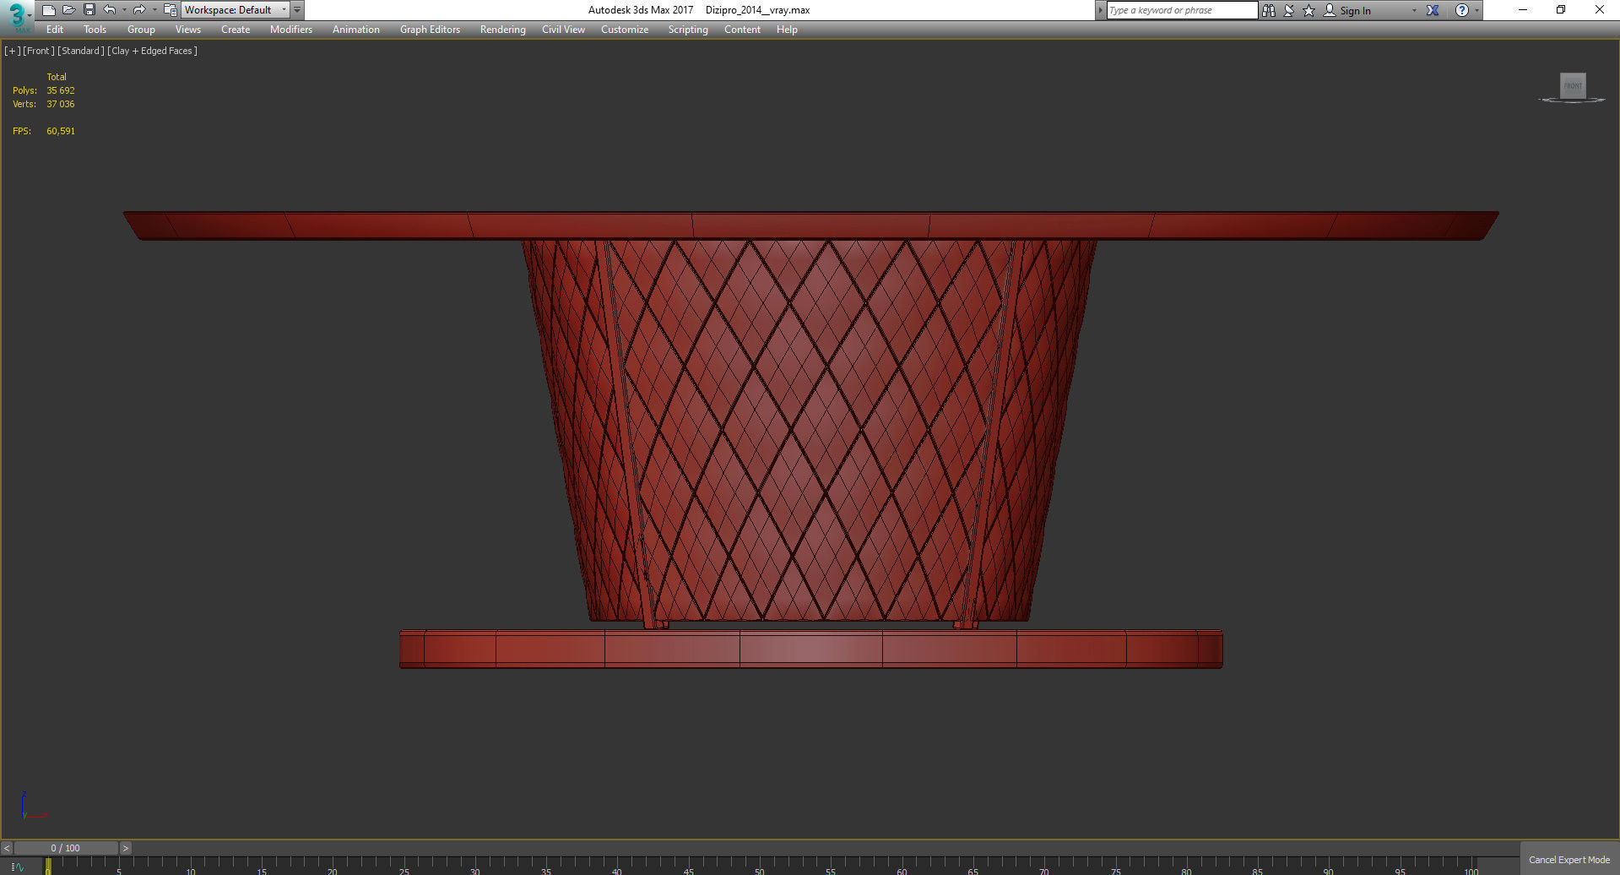Open the Create menu

click(236, 30)
